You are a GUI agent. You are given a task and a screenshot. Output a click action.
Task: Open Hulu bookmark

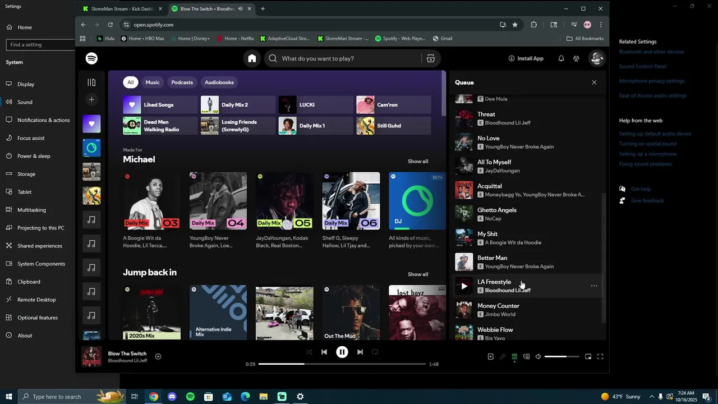pos(105,39)
